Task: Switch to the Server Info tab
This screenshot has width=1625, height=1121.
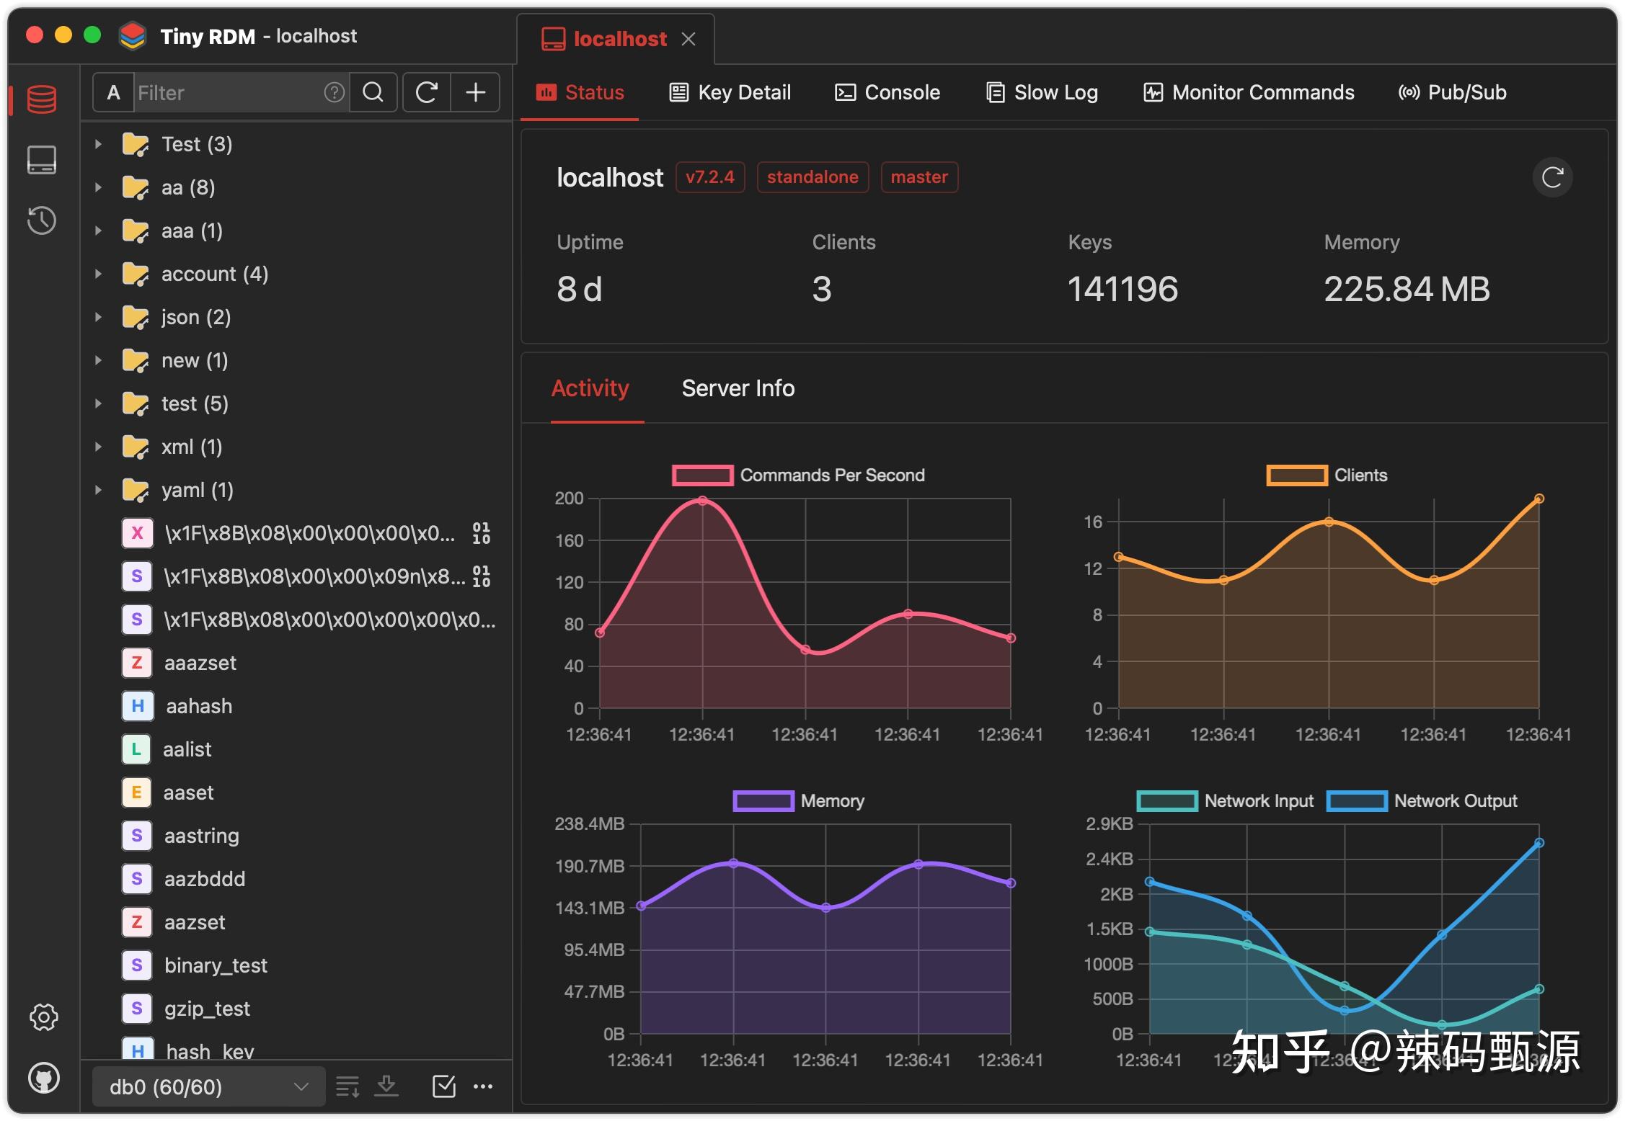Action: [738, 388]
